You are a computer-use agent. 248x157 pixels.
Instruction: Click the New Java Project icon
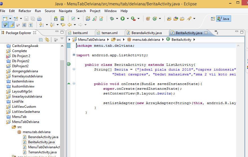pyautogui.click(x=88, y=19)
